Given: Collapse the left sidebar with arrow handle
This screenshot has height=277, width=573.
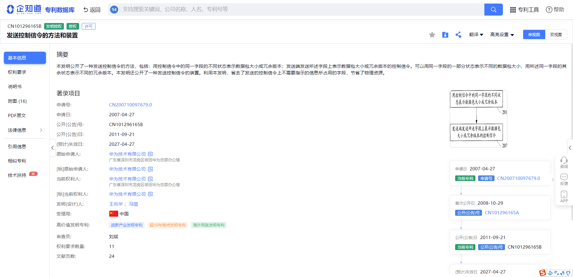Looking at the screenshot, I should click(53, 148).
